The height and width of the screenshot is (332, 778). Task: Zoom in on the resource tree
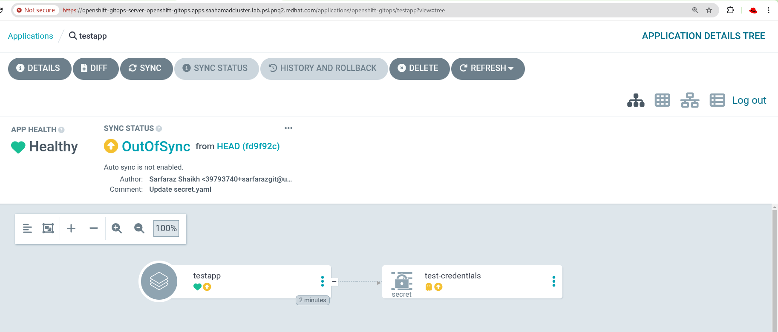point(117,228)
